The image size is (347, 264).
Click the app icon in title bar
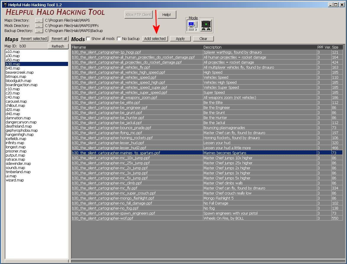tap(5, 4)
